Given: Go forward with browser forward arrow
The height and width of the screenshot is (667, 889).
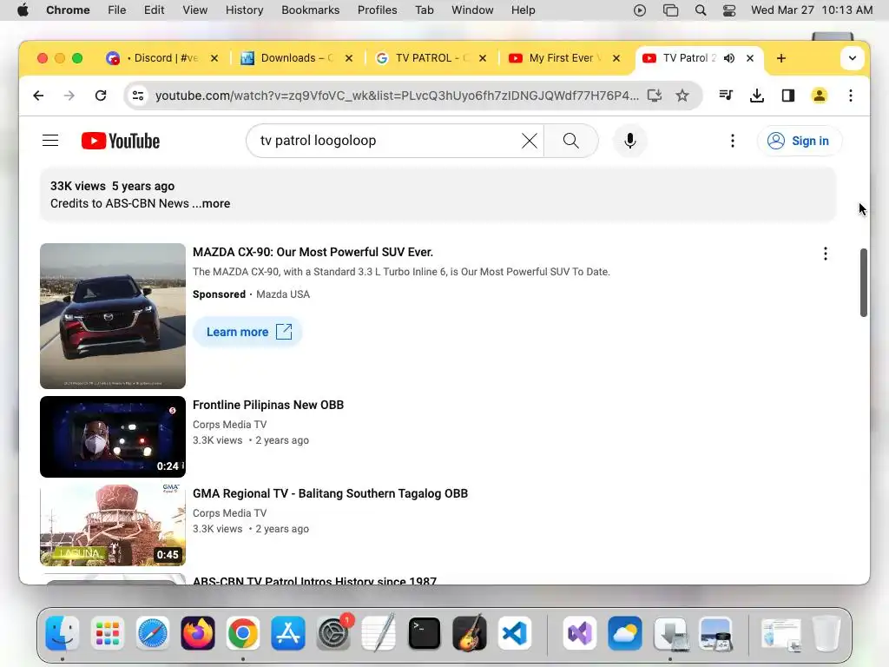Looking at the screenshot, I should tap(69, 96).
